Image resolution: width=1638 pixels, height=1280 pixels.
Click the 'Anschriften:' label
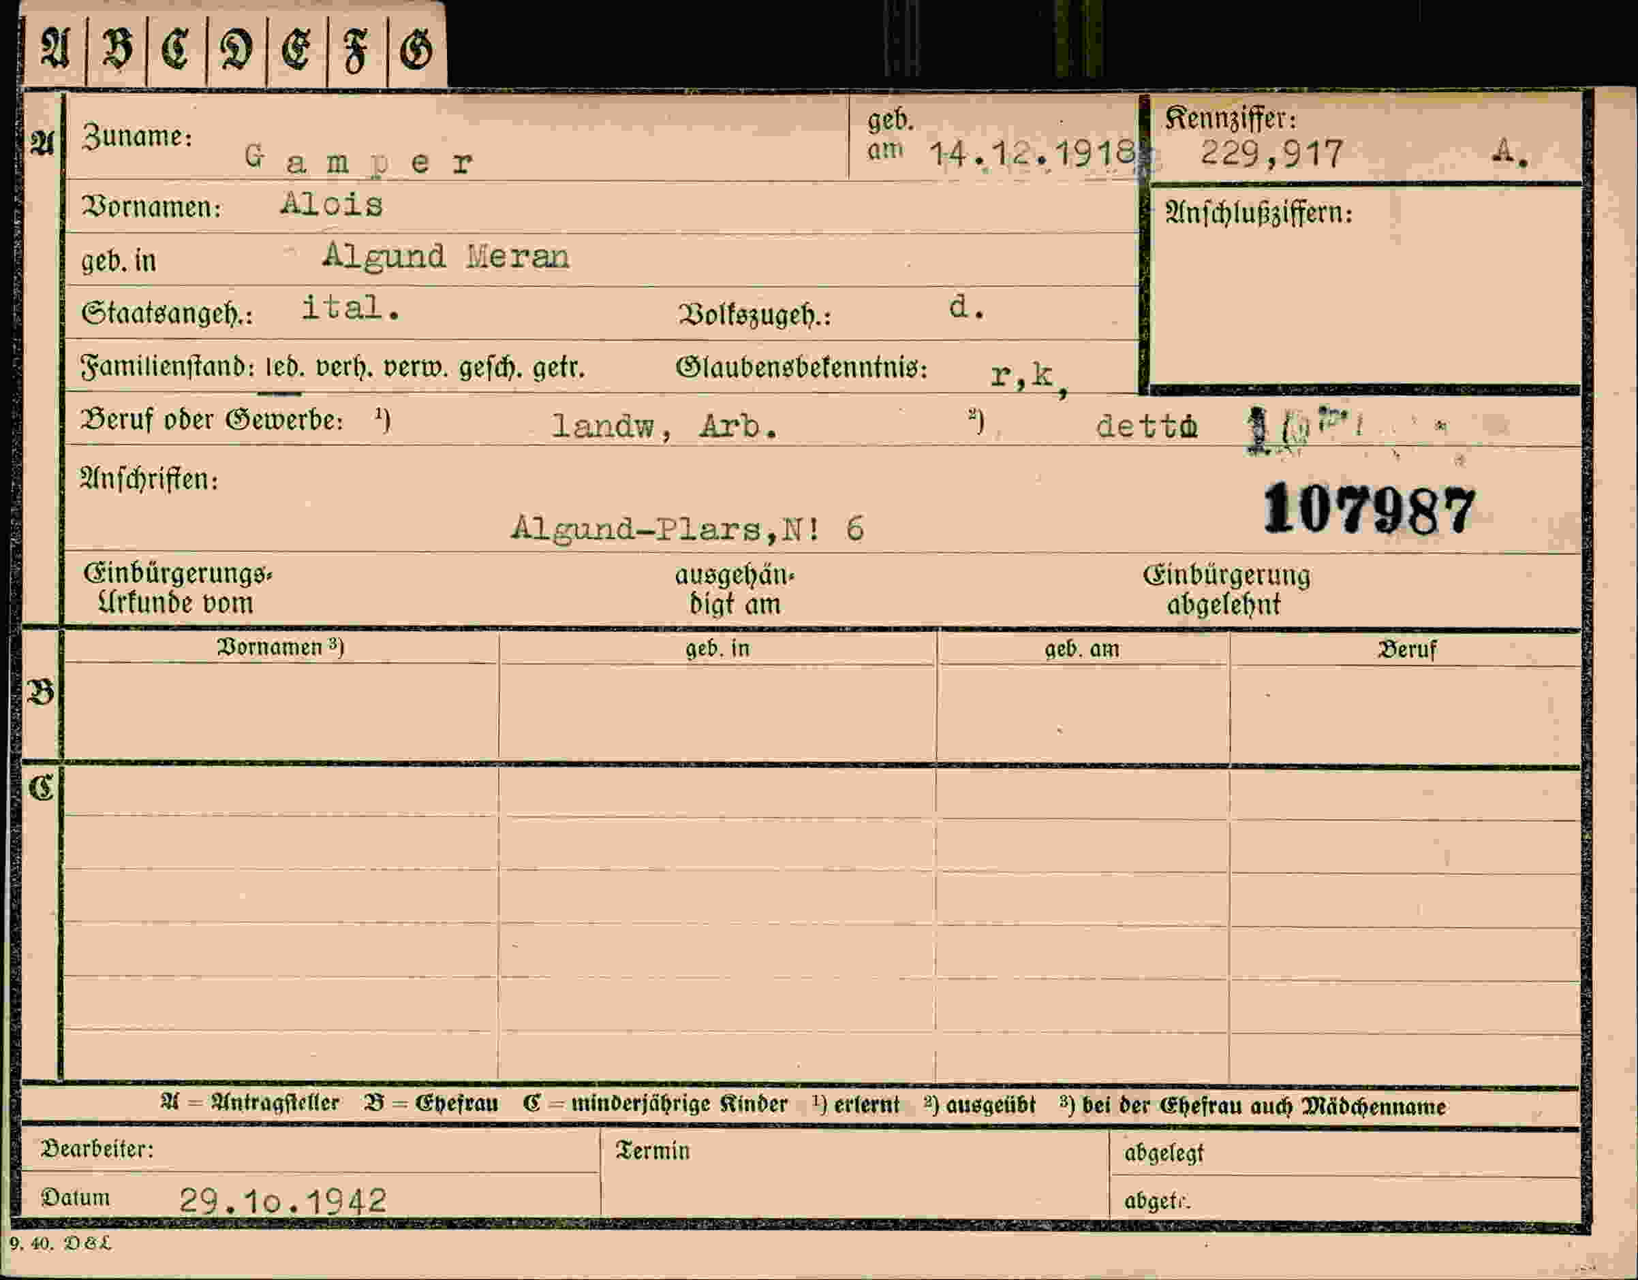[149, 479]
